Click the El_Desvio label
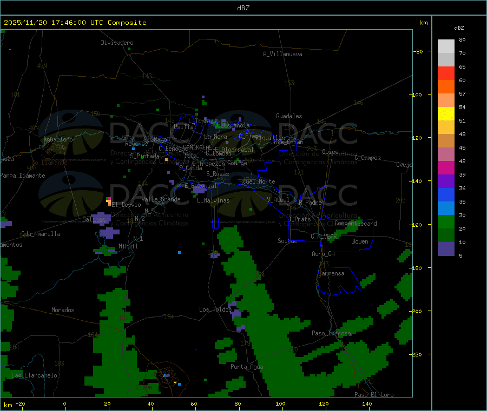The width and height of the screenshot is (487, 411). tap(126, 205)
